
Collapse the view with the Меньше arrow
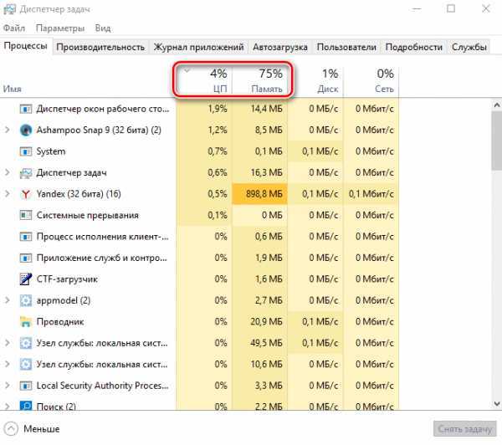point(11,429)
